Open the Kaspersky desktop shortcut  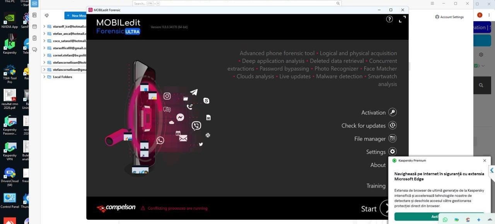click(10, 44)
